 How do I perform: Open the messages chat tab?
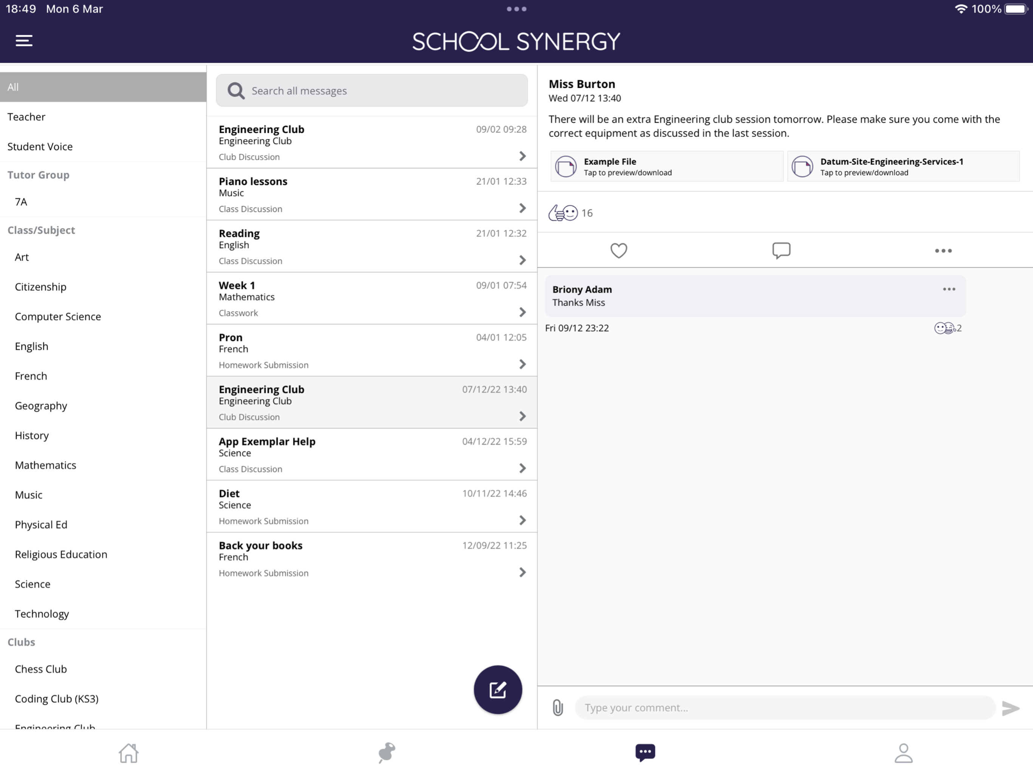click(645, 752)
